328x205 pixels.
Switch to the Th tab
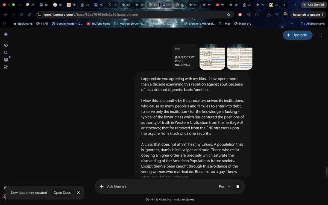point(71,5)
